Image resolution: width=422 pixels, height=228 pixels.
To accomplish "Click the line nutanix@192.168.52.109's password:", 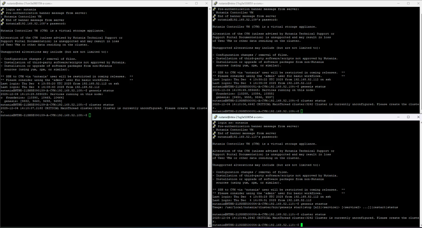I will click(248, 20).
